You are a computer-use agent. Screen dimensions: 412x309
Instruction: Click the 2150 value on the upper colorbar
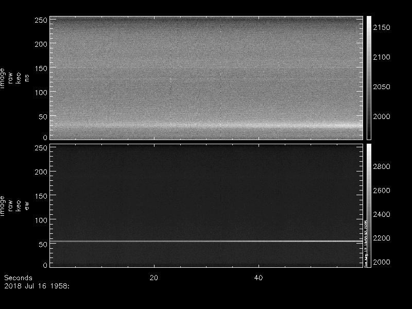(x=382, y=28)
